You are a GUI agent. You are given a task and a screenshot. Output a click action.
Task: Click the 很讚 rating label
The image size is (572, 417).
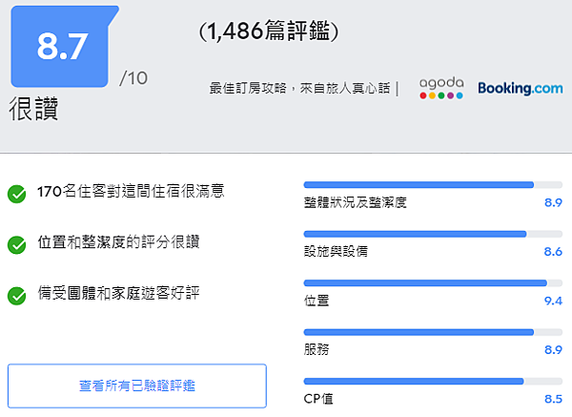click(x=34, y=108)
